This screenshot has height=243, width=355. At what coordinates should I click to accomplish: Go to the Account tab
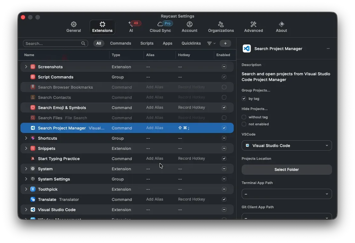(190, 27)
